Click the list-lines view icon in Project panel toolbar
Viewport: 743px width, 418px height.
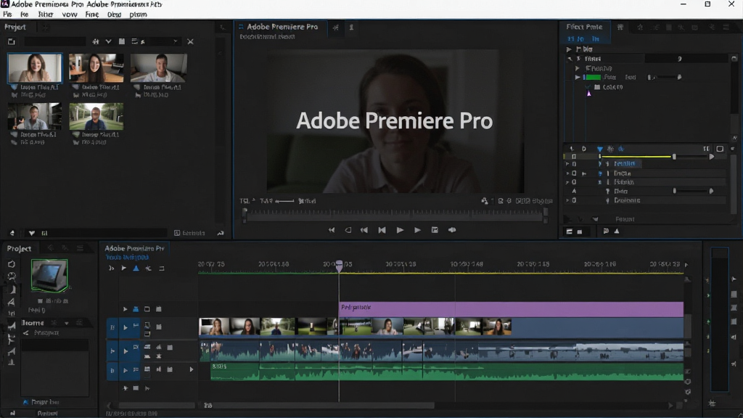[x=134, y=41]
